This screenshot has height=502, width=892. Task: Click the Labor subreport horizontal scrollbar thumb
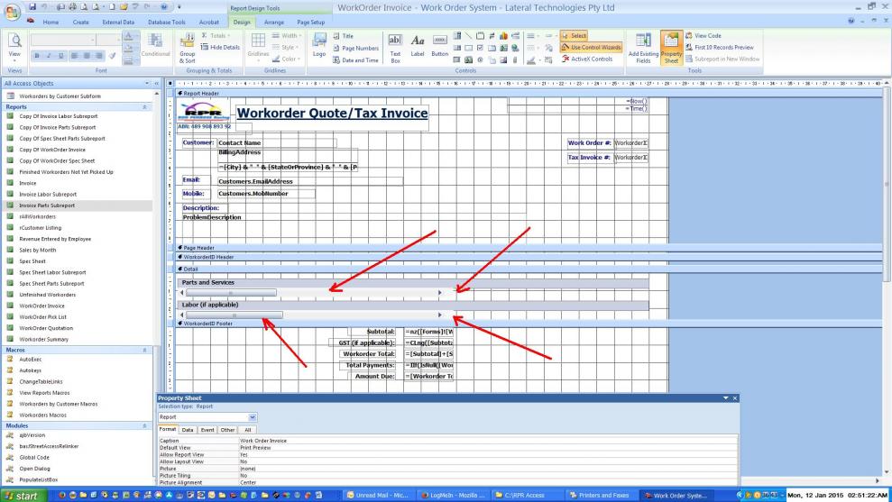tap(234, 315)
